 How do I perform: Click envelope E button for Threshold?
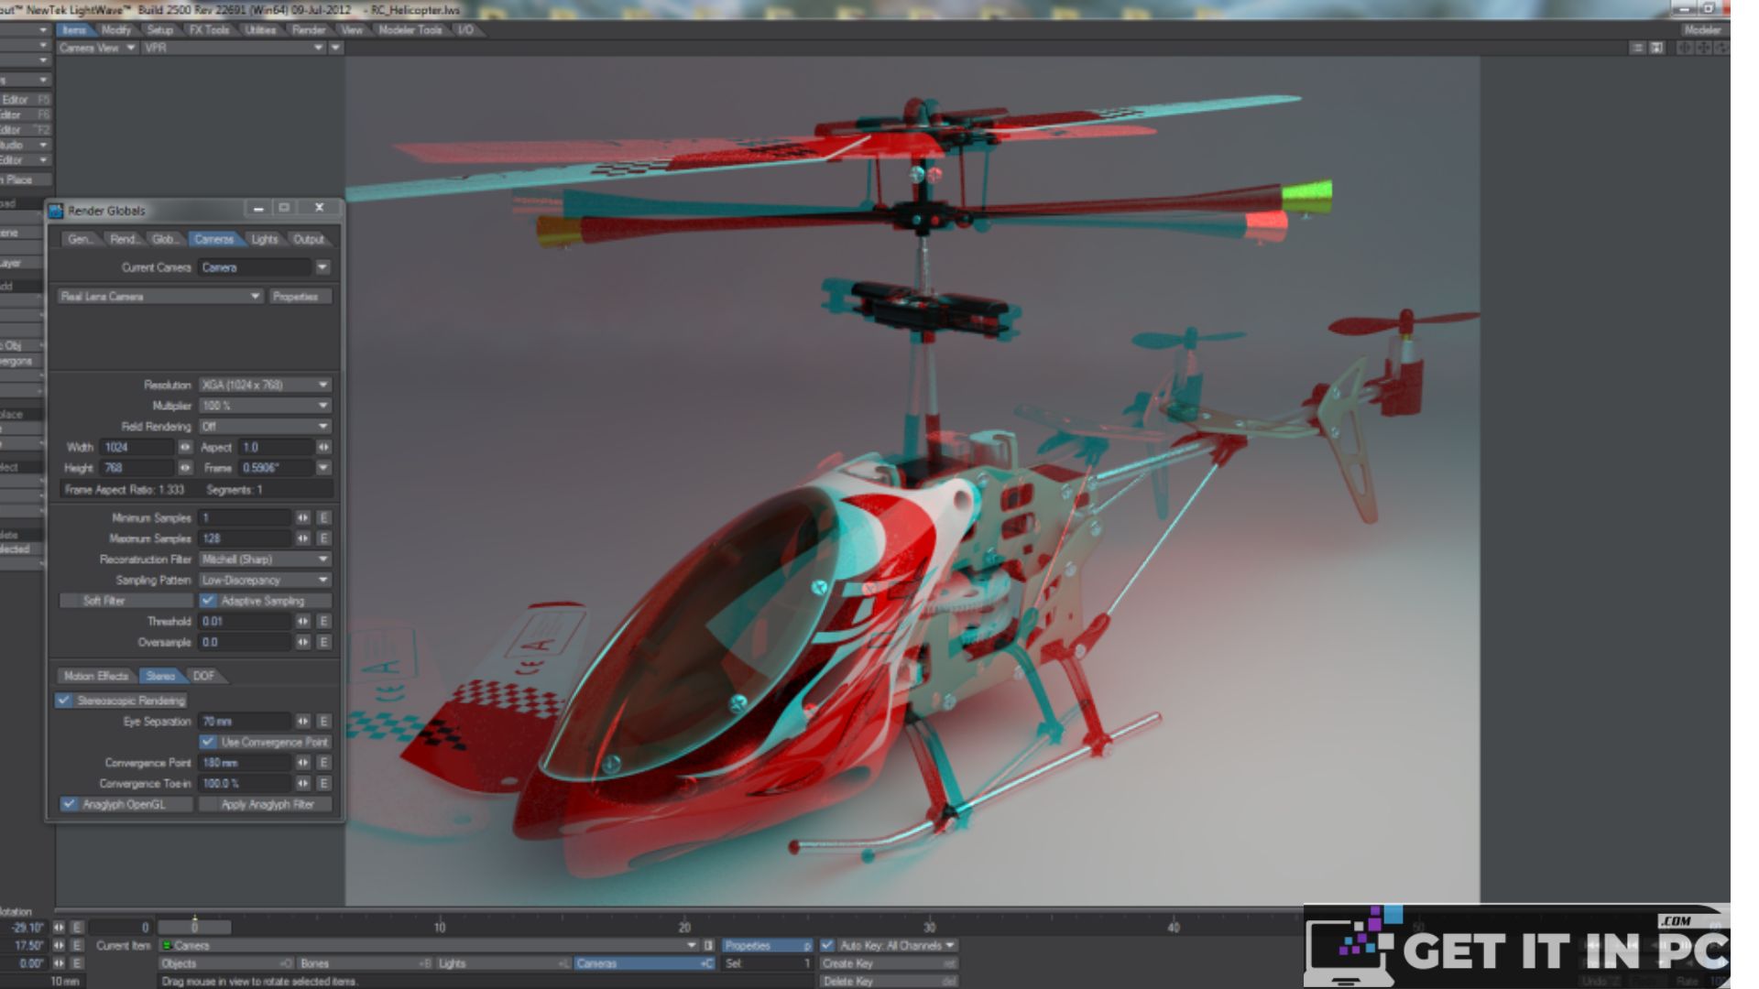pyautogui.click(x=323, y=621)
